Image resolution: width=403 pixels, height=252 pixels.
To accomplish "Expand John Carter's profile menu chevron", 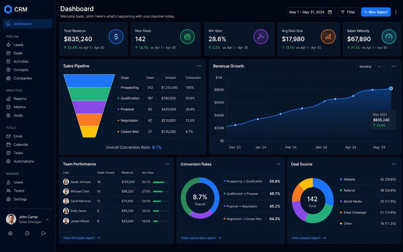I will click(x=48, y=219).
